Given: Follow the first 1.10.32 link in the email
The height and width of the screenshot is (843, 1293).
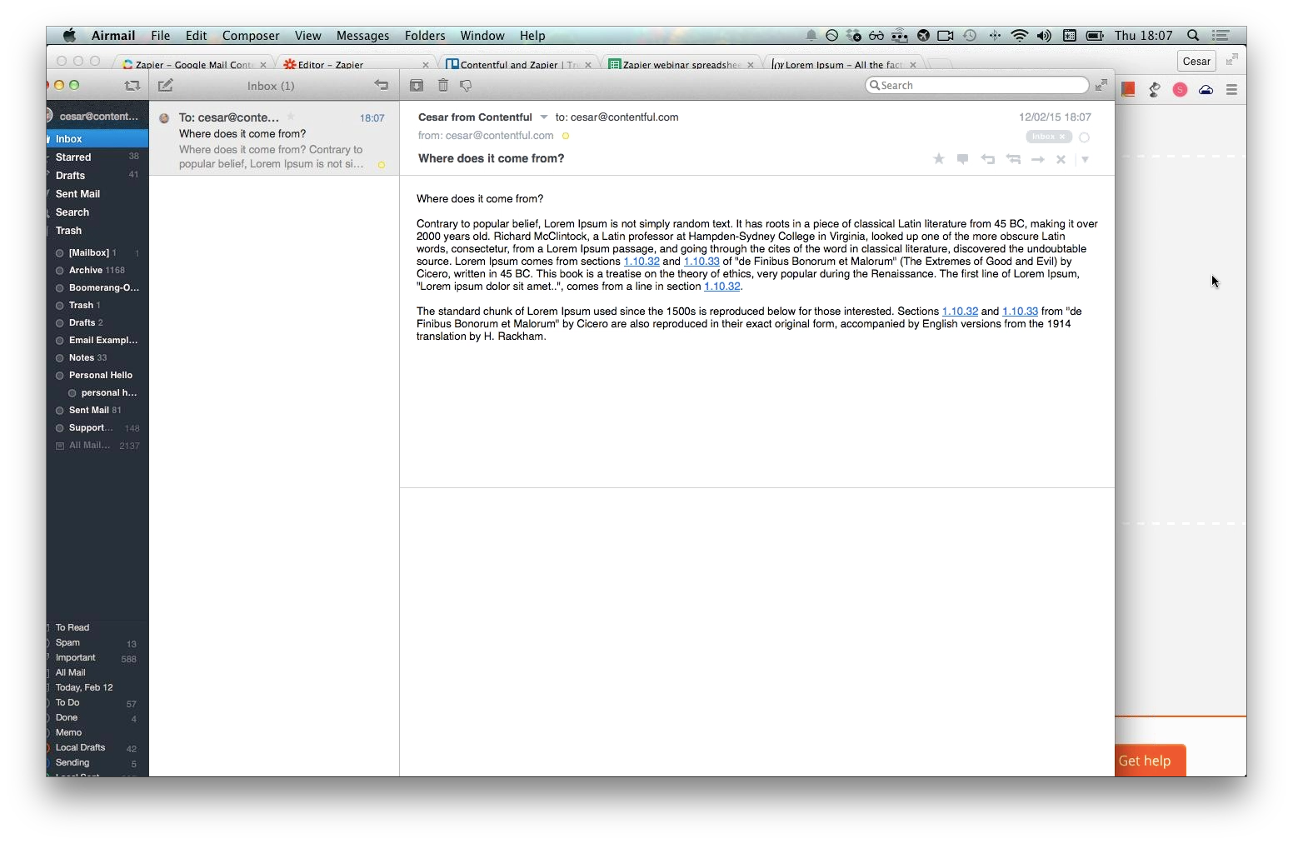Looking at the screenshot, I should (x=642, y=261).
